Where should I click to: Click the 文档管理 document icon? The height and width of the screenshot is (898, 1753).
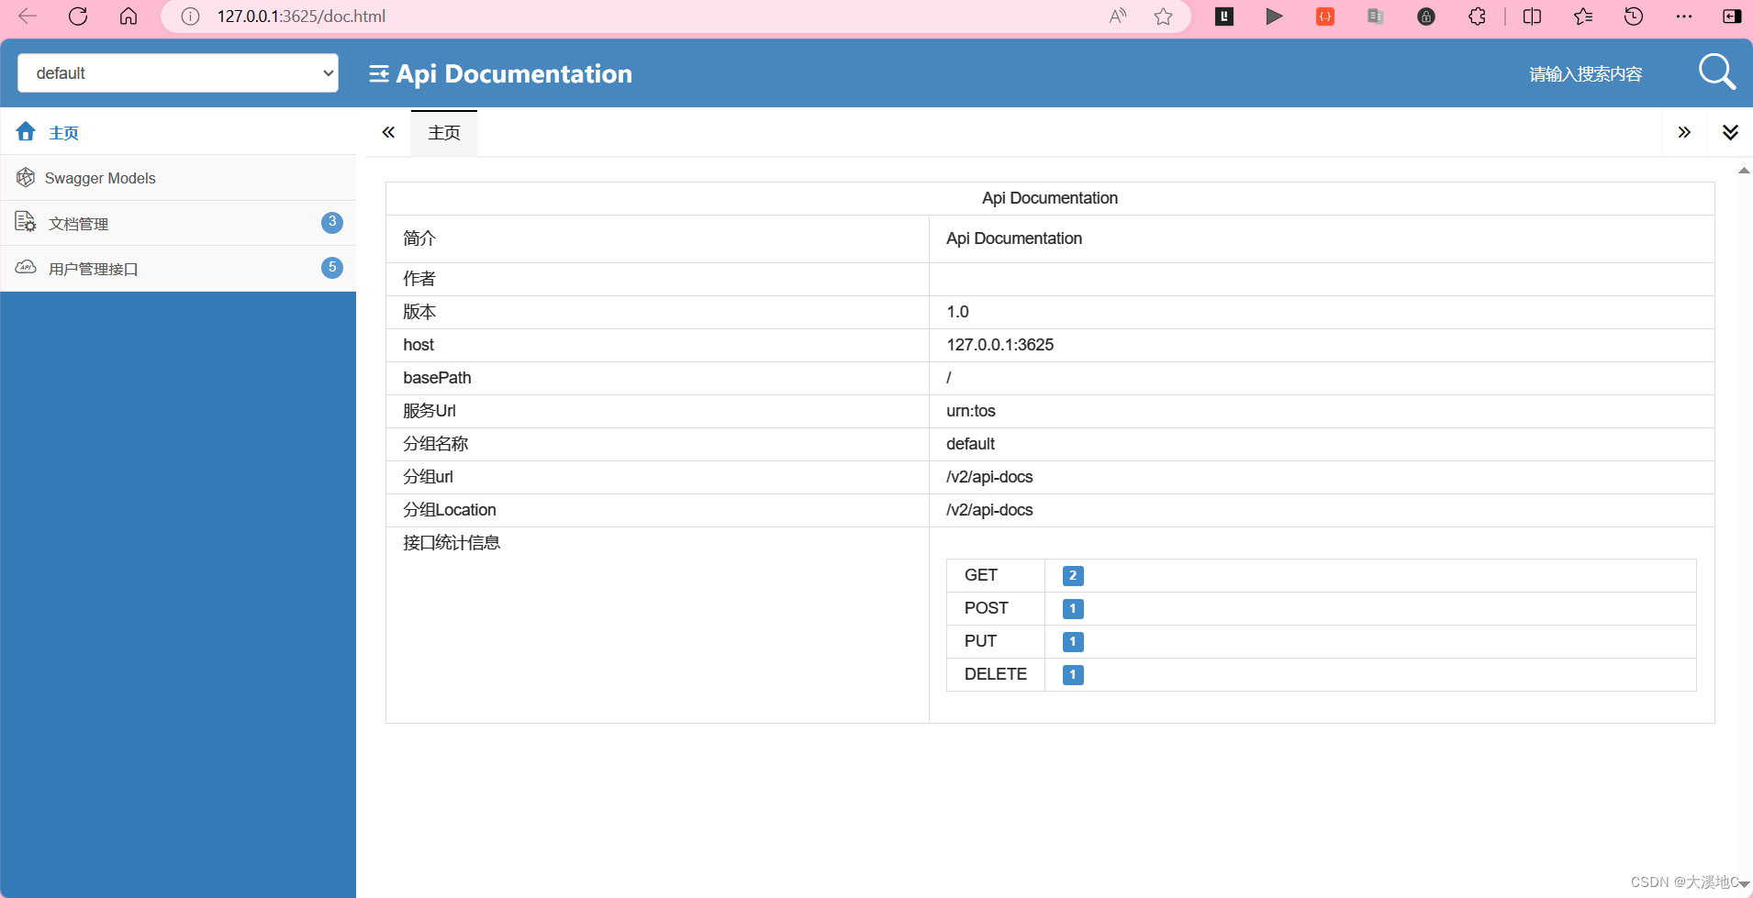26,222
